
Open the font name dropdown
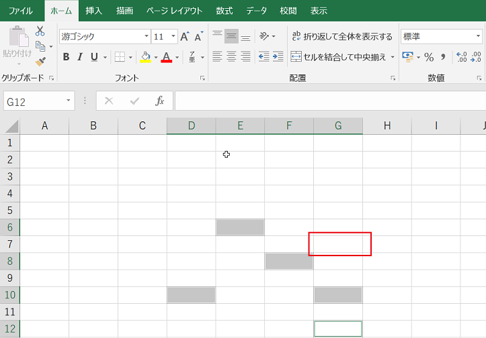[147, 36]
